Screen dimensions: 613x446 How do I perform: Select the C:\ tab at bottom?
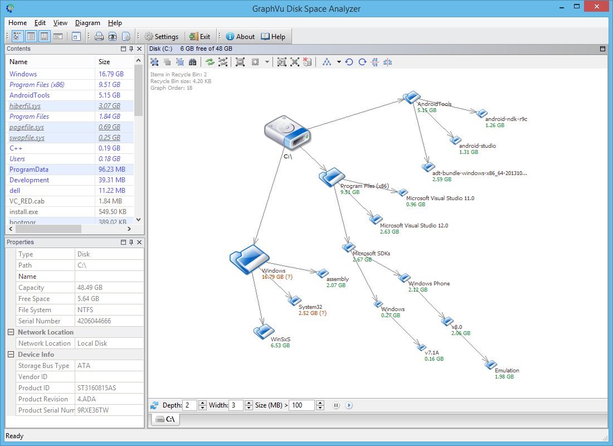(x=166, y=419)
